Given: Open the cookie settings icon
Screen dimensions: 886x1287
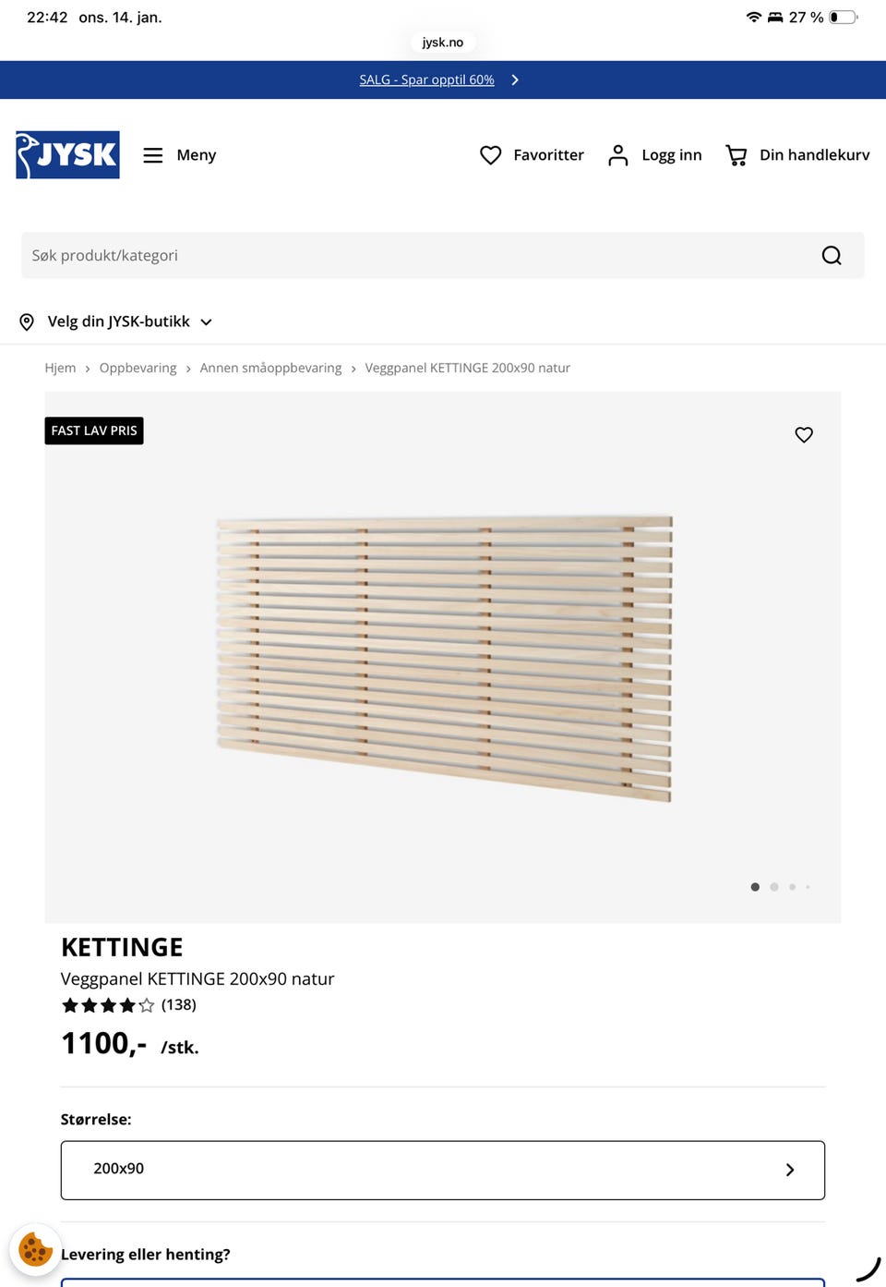Looking at the screenshot, I should point(35,1249).
